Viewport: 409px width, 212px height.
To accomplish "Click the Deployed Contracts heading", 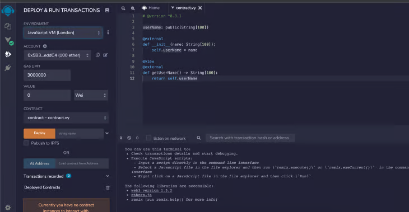I will (x=42, y=187).
